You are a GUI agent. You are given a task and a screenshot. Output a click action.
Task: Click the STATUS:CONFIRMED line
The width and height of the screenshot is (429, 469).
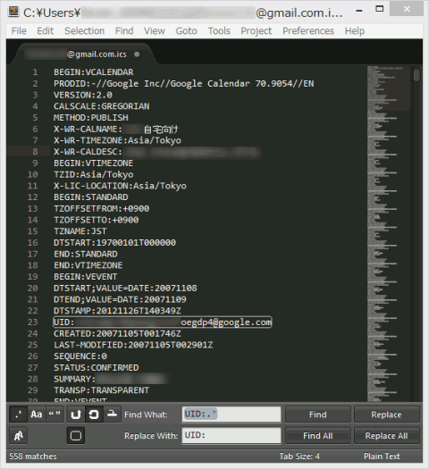pos(97,367)
